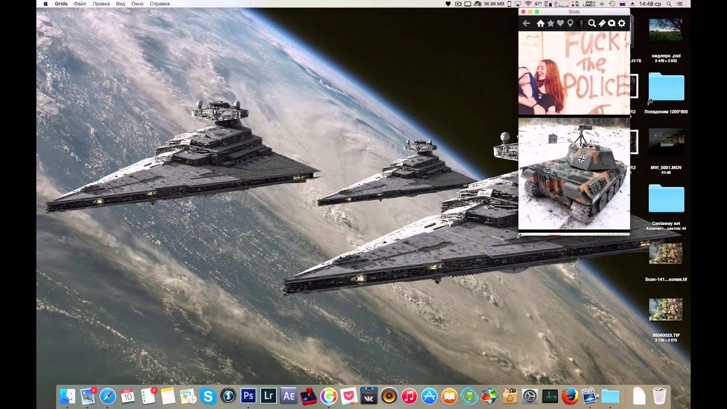The height and width of the screenshot is (409, 727).
Task: Open the VK app in the Dock
Action: pyautogui.click(x=369, y=396)
